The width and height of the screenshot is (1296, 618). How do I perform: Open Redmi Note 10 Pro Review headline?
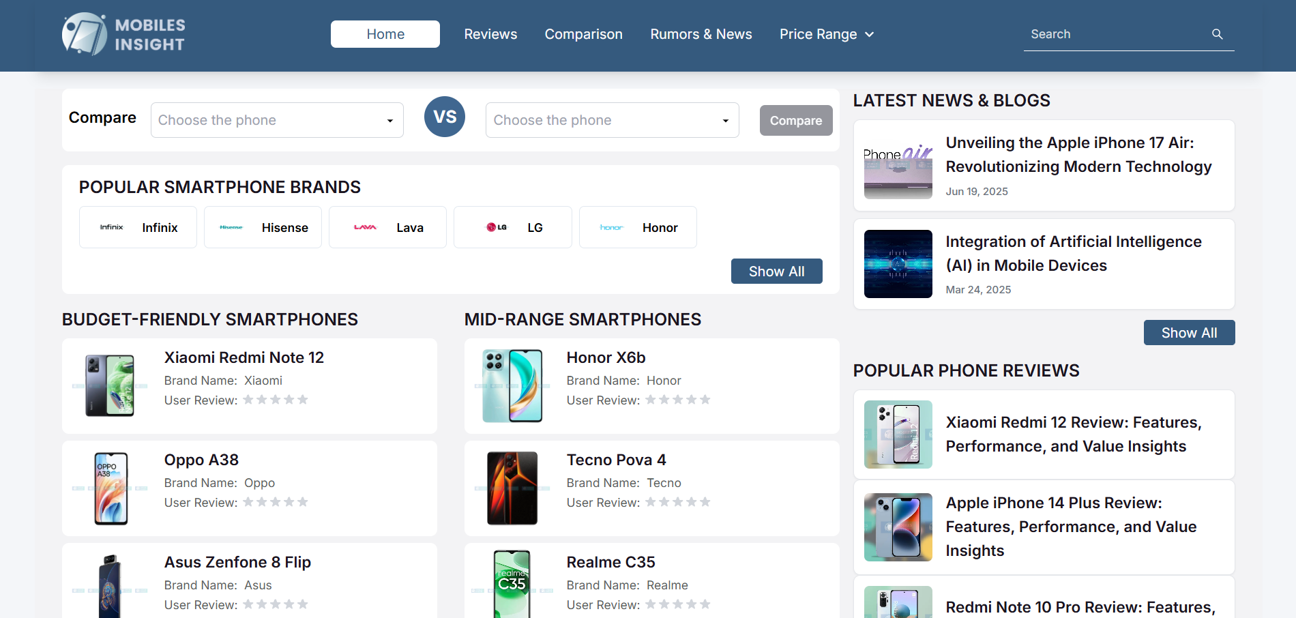click(x=1080, y=607)
